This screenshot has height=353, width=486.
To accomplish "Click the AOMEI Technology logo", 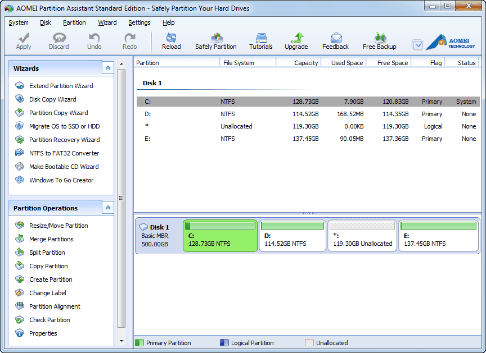I will (451, 42).
